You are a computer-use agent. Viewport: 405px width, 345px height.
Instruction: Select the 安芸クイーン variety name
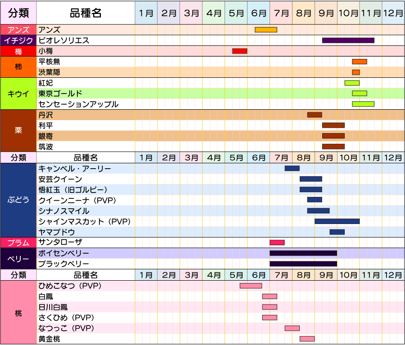[60, 179]
